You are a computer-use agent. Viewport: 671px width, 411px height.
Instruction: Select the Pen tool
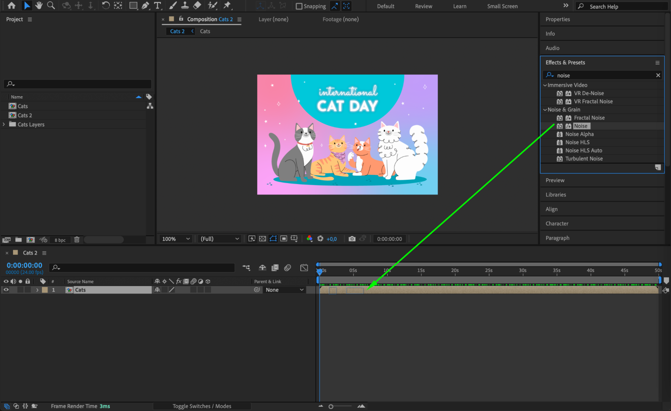coord(145,5)
